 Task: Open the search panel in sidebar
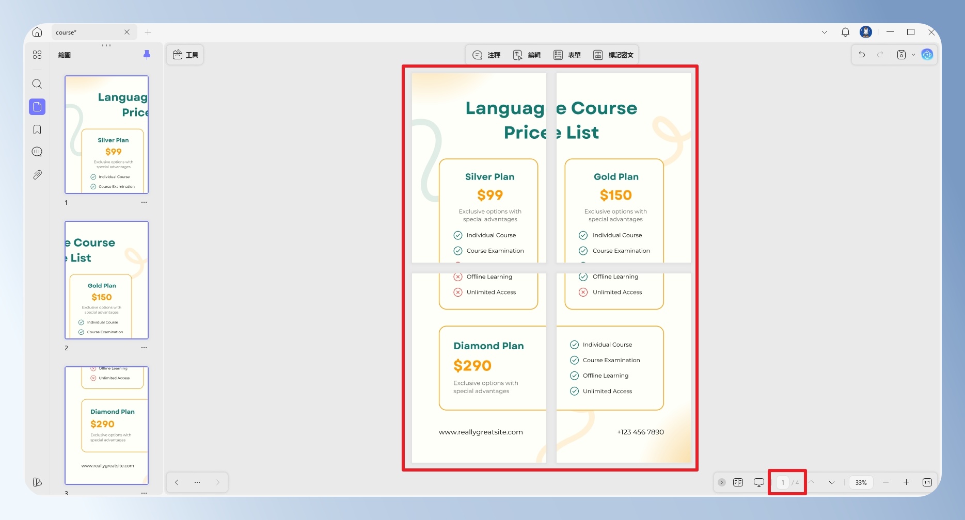click(x=37, y=84)
